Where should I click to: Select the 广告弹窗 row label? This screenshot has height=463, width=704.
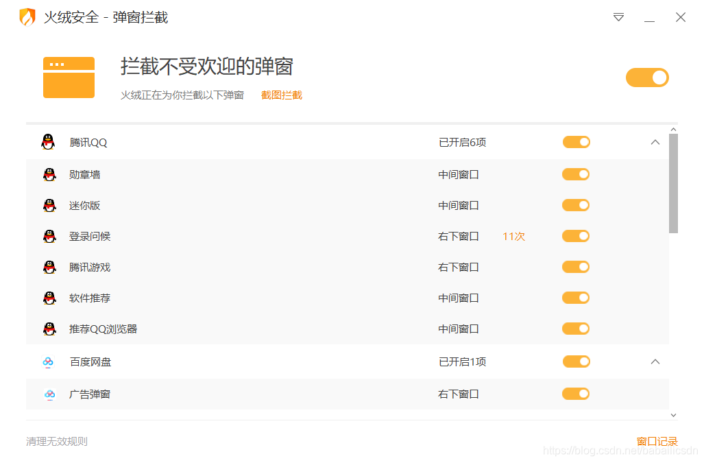coord(90,394)
